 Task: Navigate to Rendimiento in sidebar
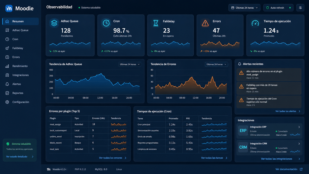(x=21, y=66)
